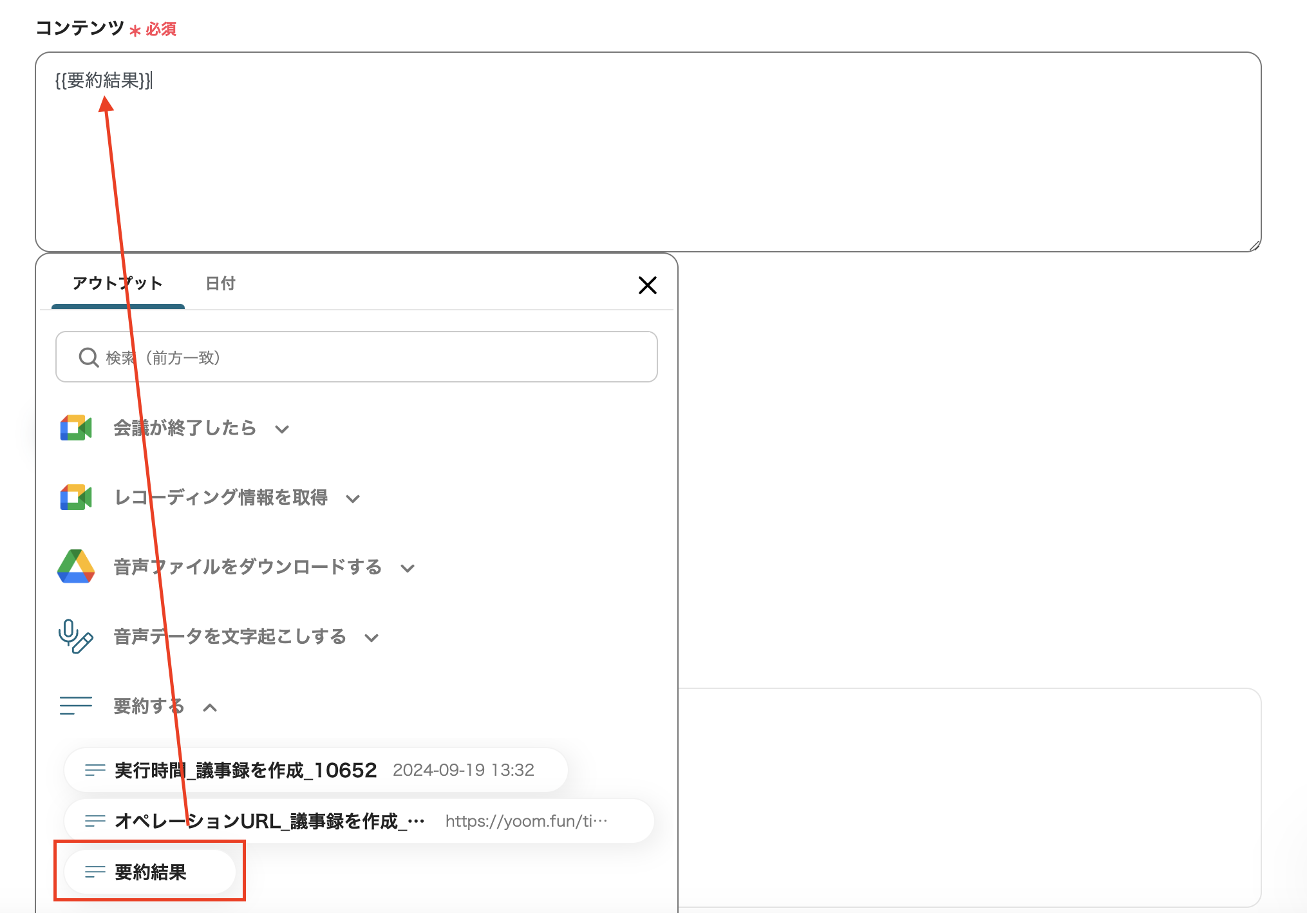The height and width of the screenshot is (913, 1307).
Task: Insert the 要約結果 output value
Action: (x=150, y=872)
